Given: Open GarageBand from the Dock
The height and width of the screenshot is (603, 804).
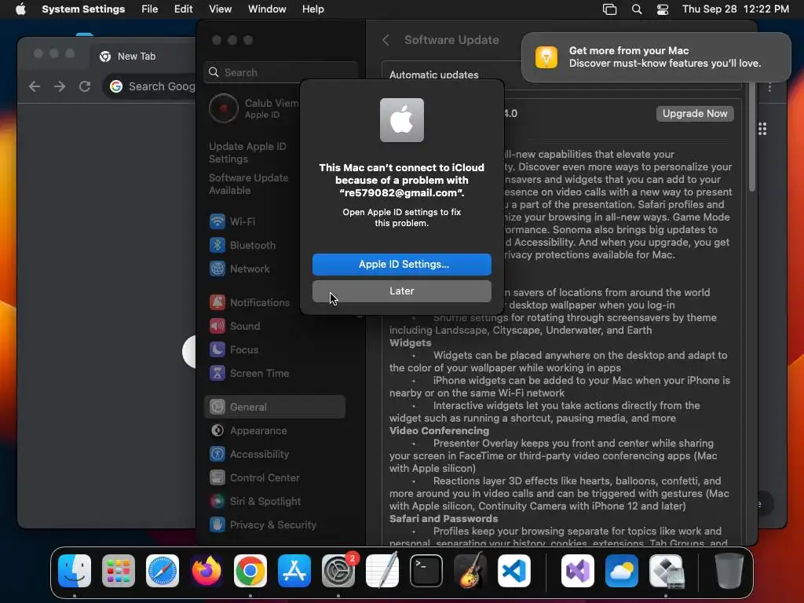Looking at the screenshot, I should pyautogui.click(x=470, y=571).
